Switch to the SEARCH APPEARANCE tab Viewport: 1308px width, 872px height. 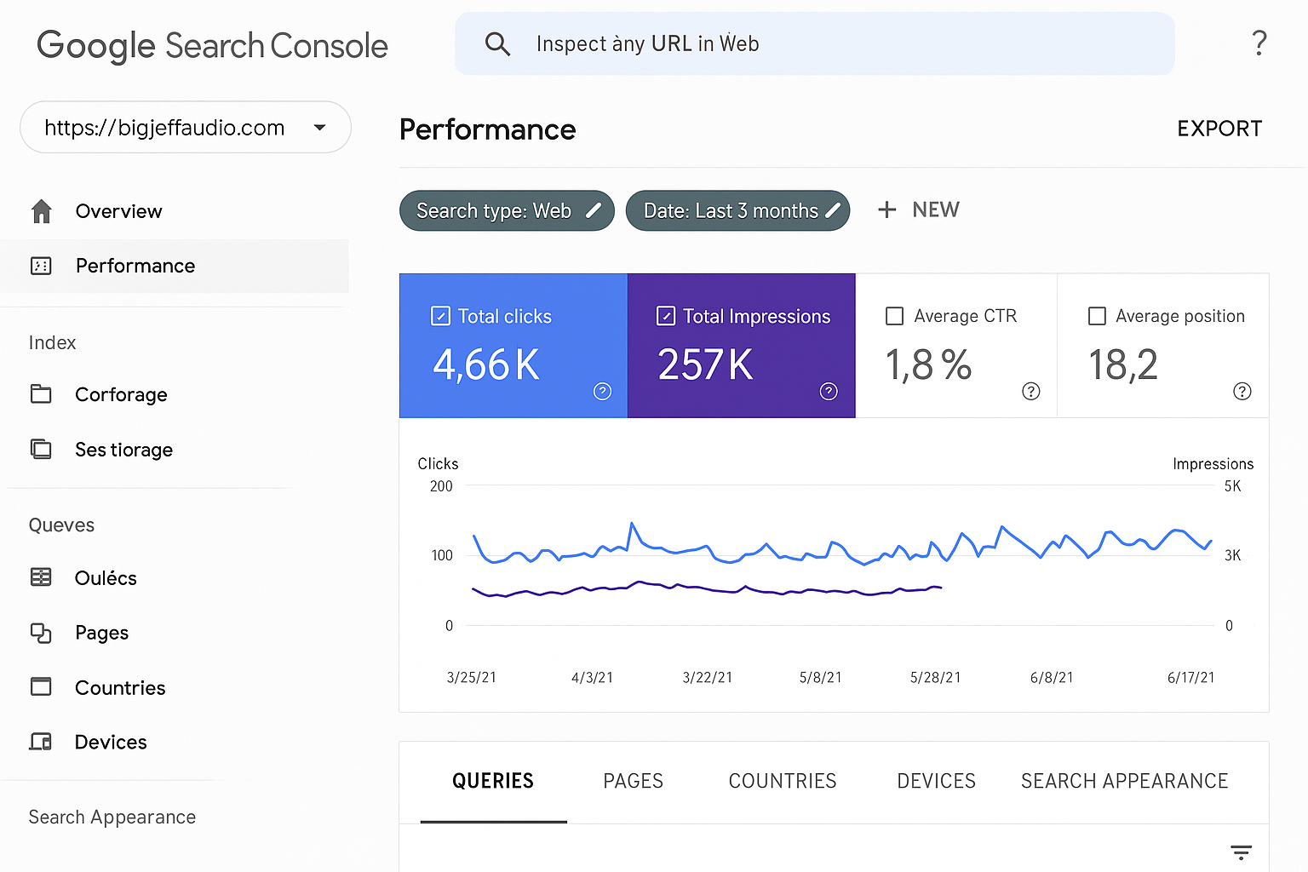pos(1124,781)
